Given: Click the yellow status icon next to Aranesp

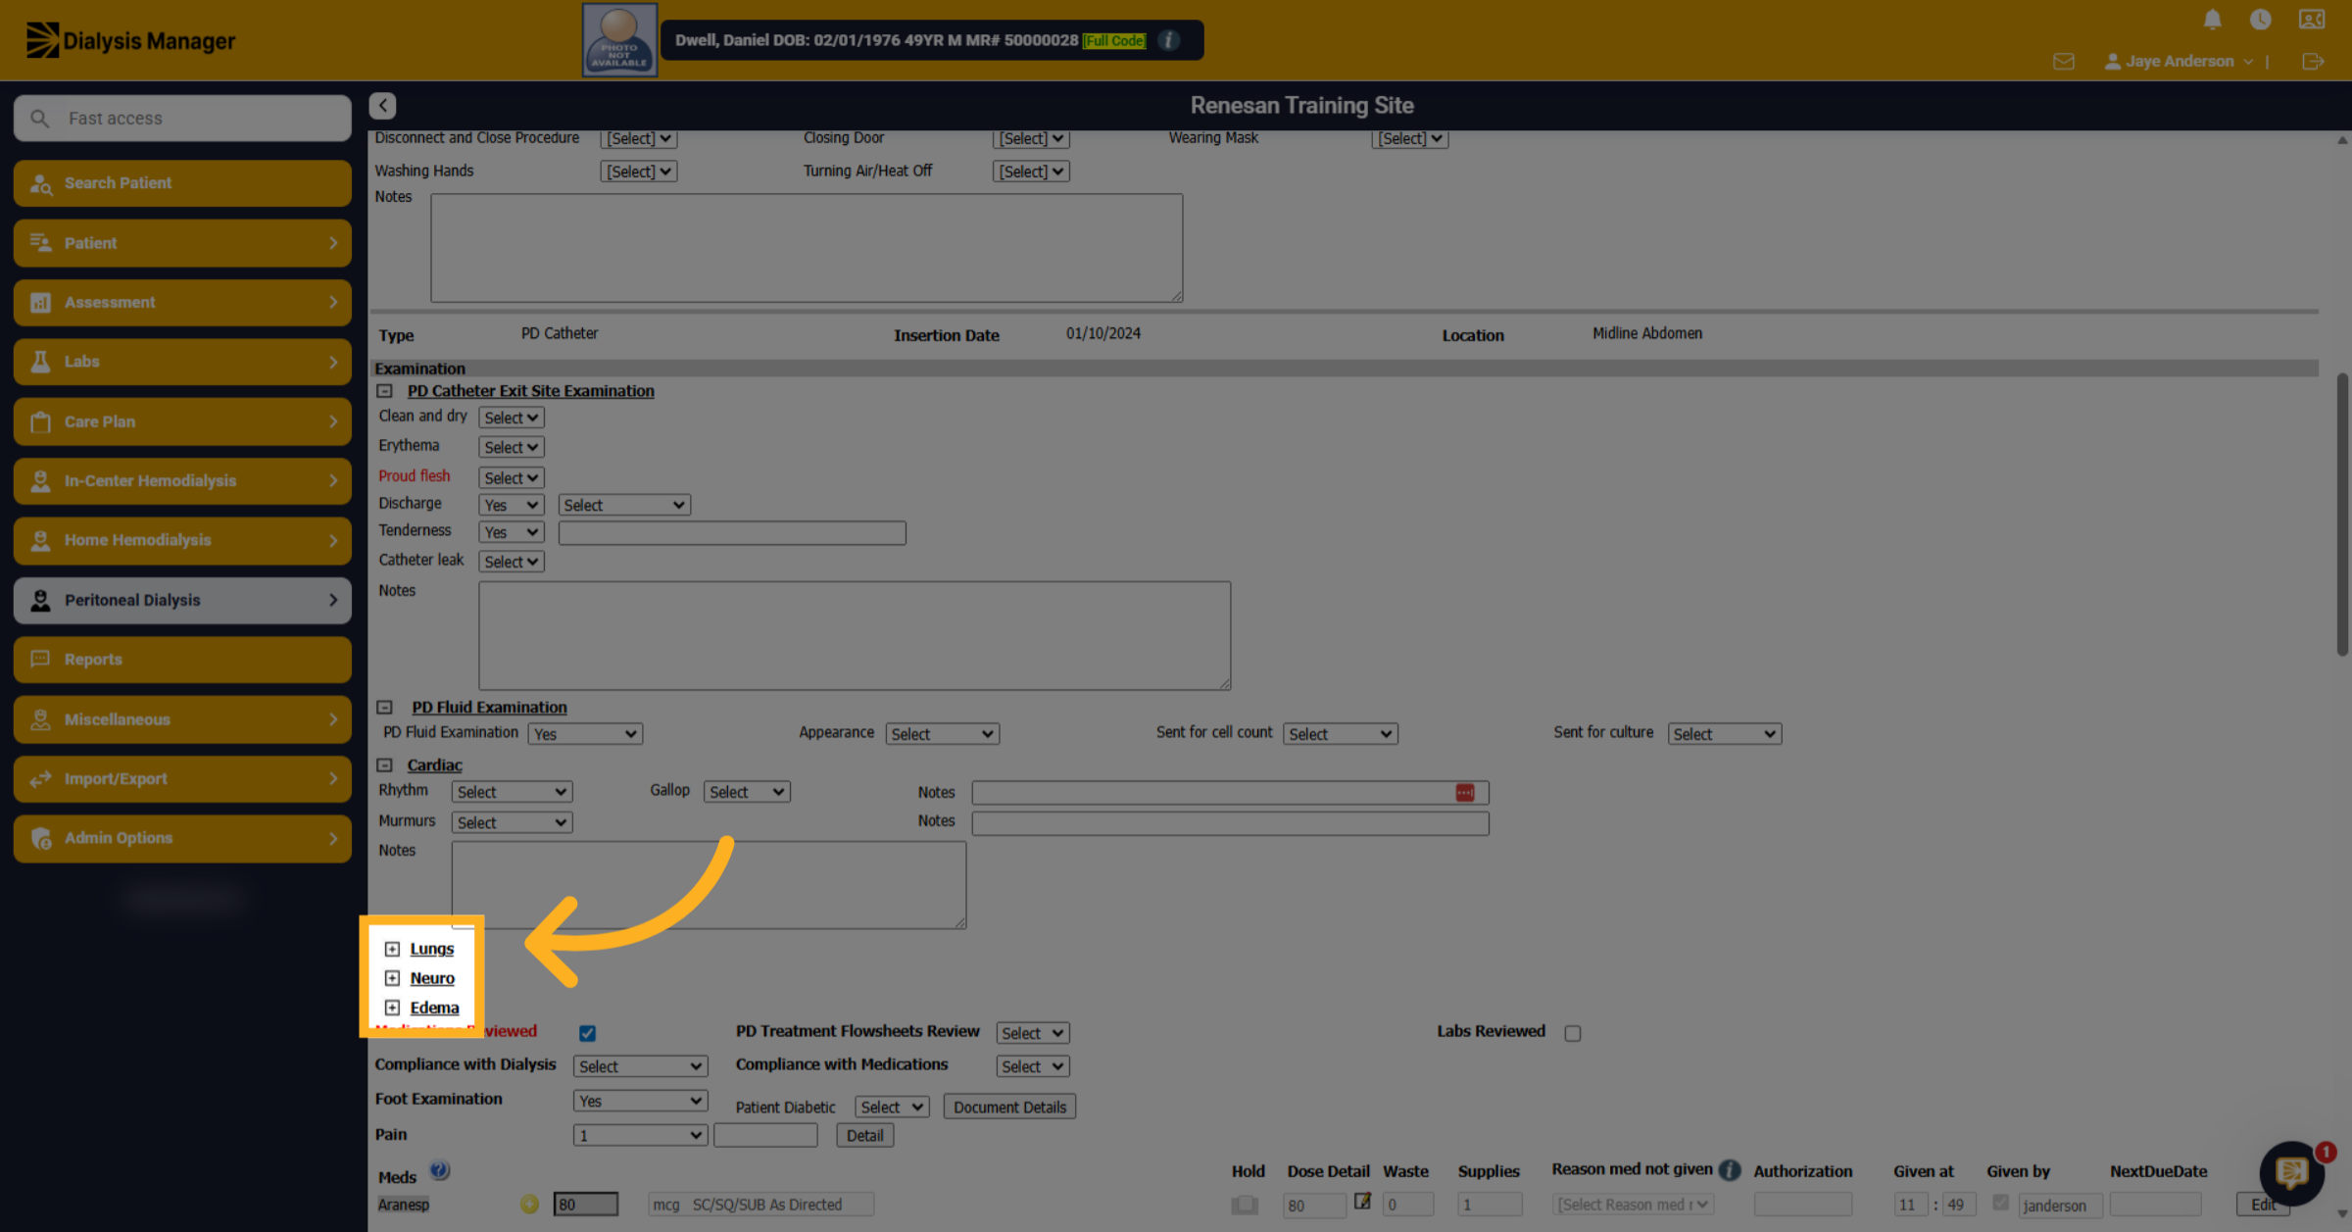Looking at the screenshot, I should coord(529,1205).
